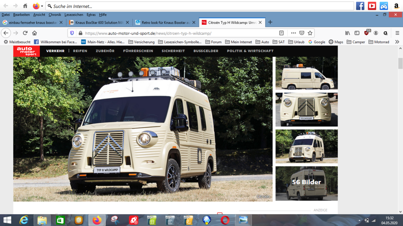The height and width of the screenshot is (226, 403).
Task: Open the Firefox hamburger menu
Action: (x=397, y=33)
